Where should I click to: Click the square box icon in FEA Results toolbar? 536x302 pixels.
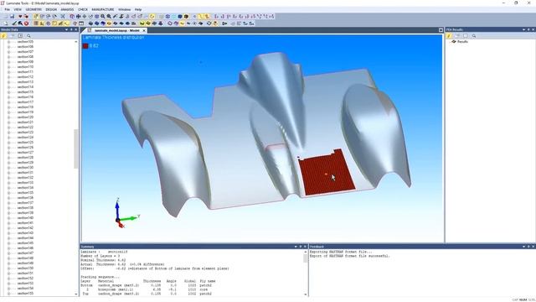[x=466, y=35]
